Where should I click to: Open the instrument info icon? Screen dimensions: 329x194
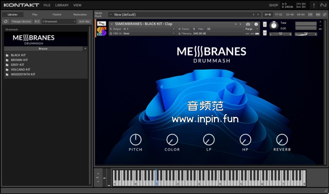[x=256, y=24]
